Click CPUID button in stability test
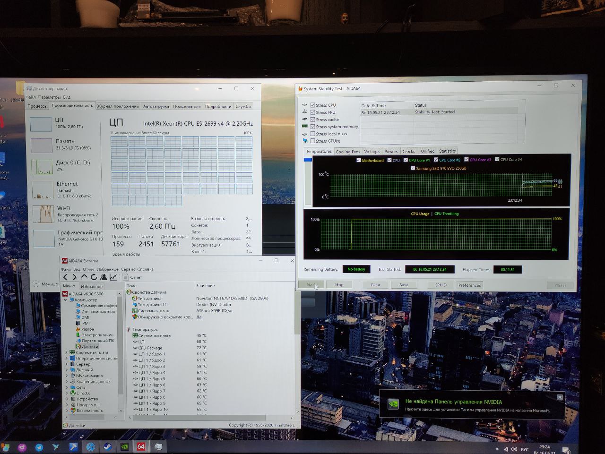 pyautogui.click(x=441, y=285)
